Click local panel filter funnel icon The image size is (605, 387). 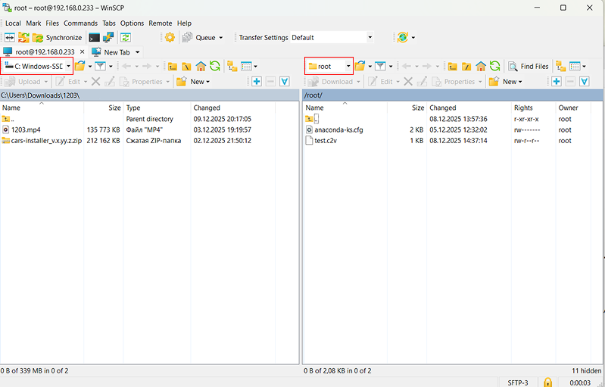pyautogui.click(x=100, y=67)
